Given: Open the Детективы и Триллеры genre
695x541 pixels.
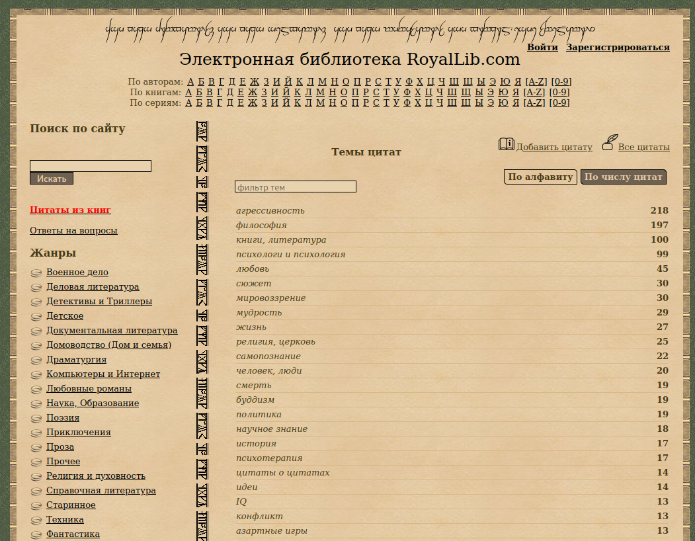Looking at the screenshot, I should (x=99, y=302).
